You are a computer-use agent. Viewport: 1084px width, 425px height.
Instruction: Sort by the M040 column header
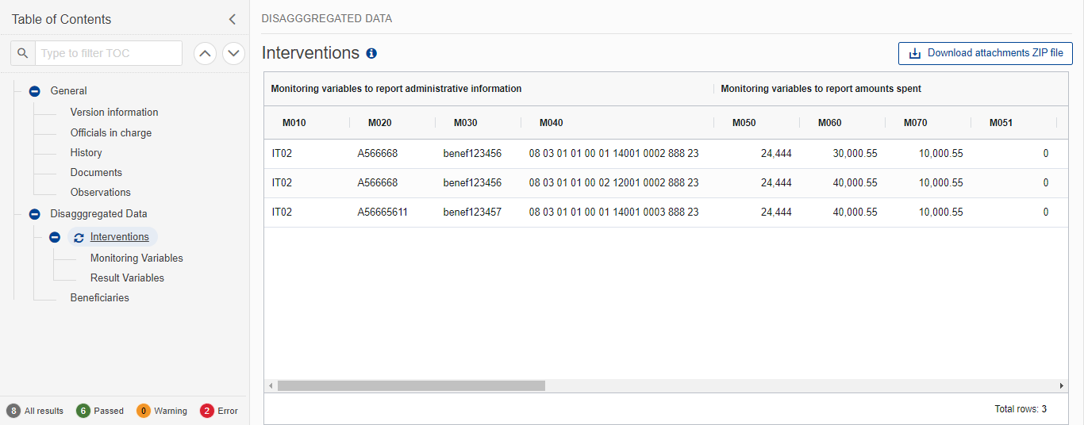pos(552,123)
